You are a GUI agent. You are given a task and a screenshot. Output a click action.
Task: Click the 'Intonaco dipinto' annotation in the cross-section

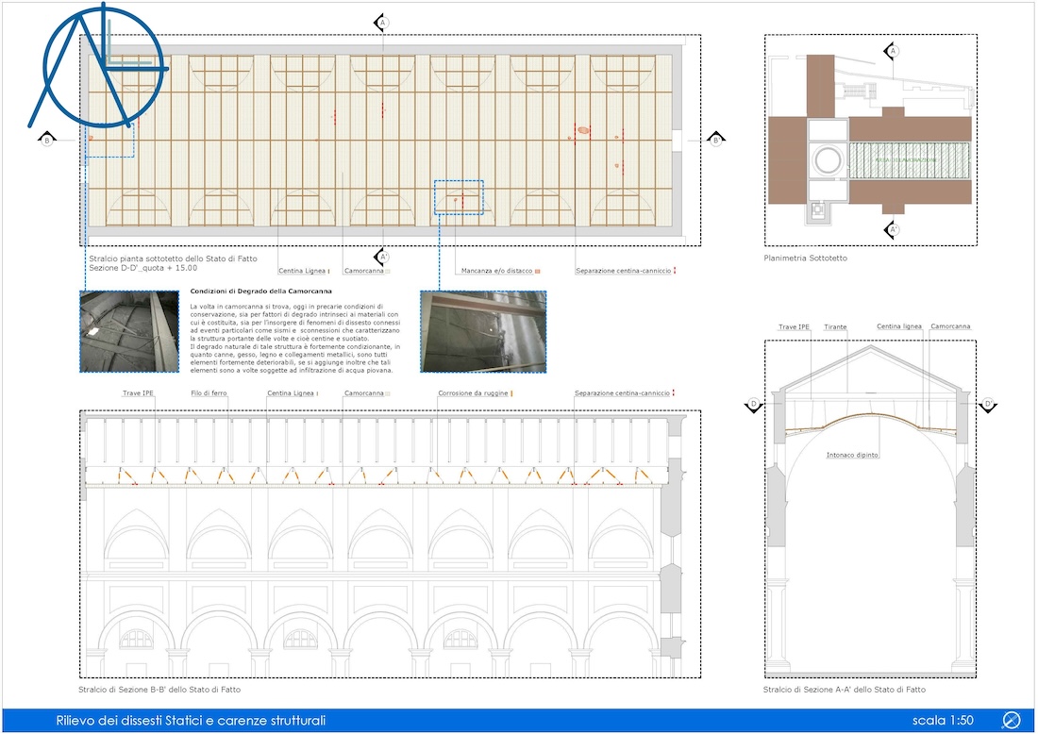(x=852, y=455)
